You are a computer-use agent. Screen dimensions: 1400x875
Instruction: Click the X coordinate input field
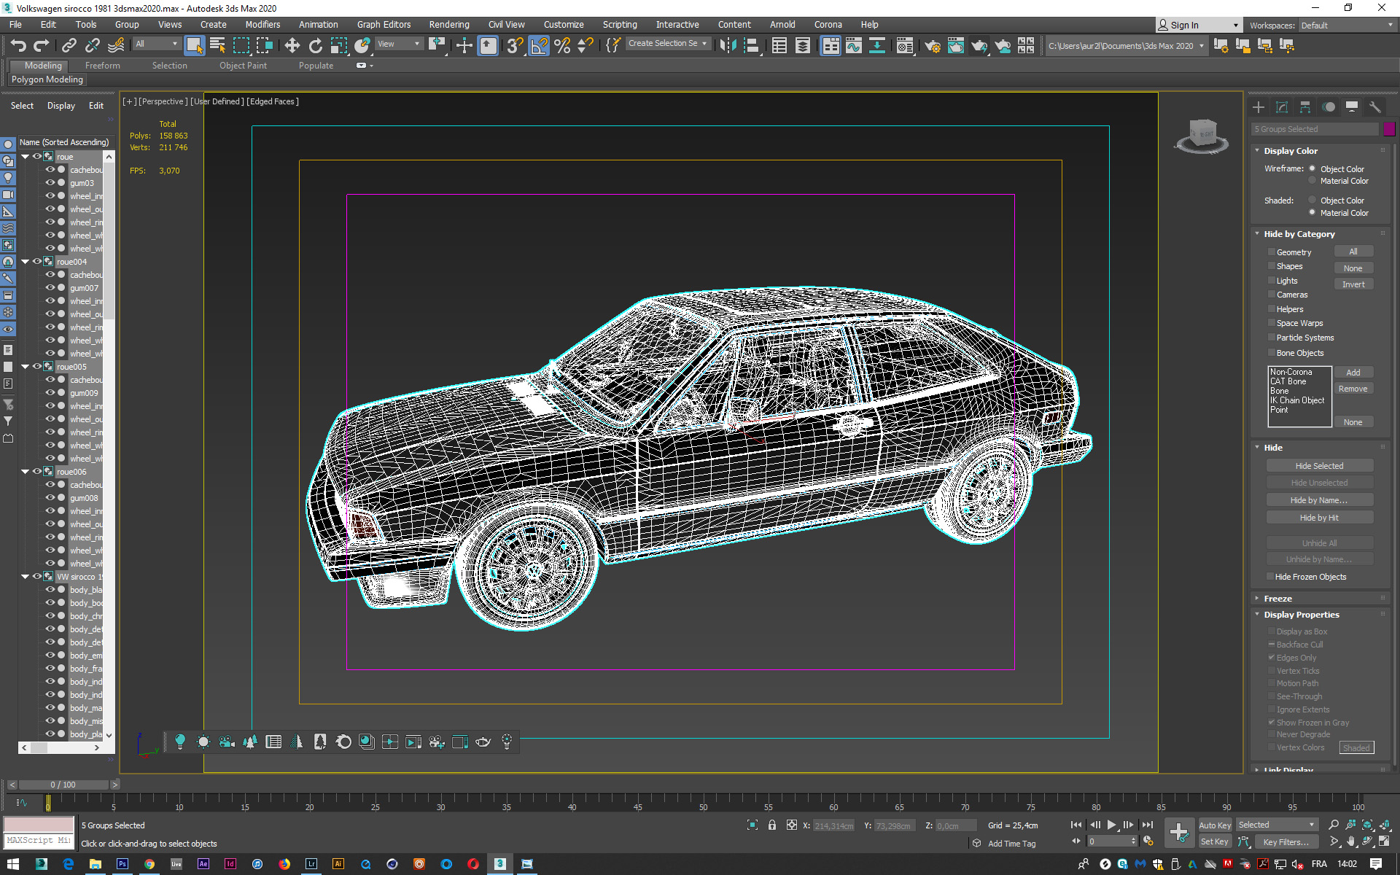point(834,825)
